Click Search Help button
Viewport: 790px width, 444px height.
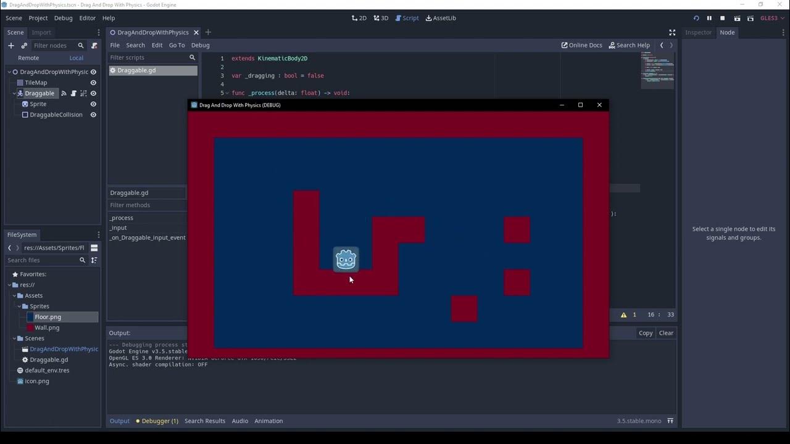click(629, 45)
